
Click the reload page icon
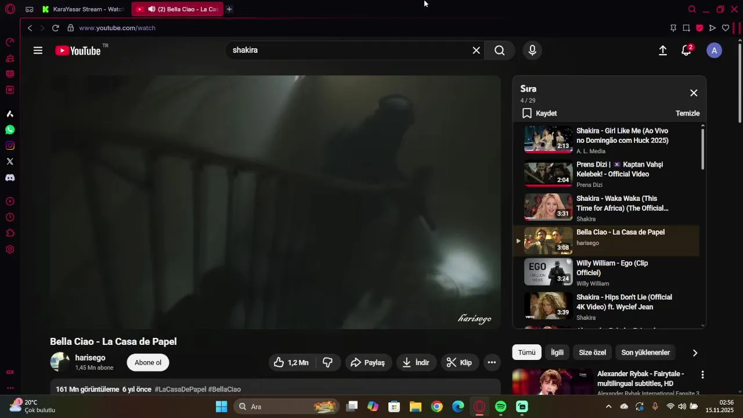point(55,28)
